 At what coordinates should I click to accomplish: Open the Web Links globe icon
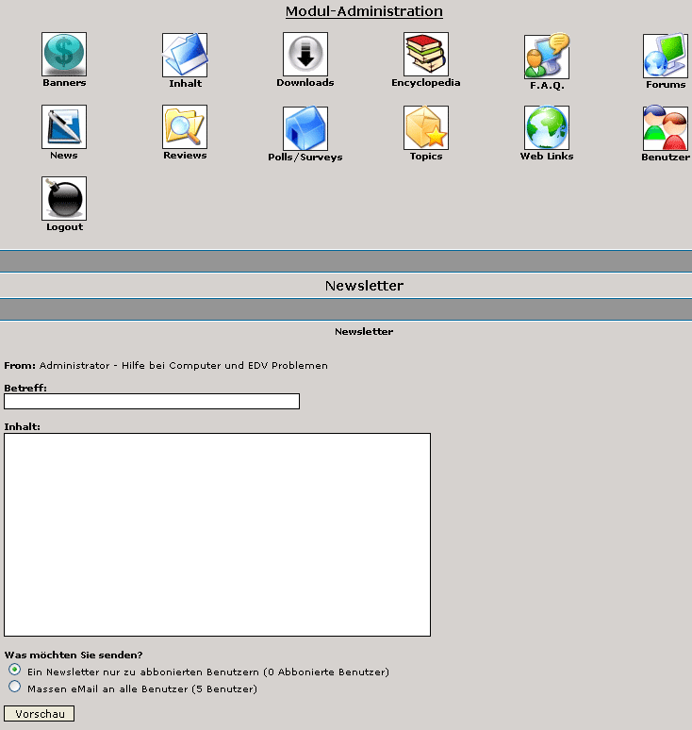point(547,127)
